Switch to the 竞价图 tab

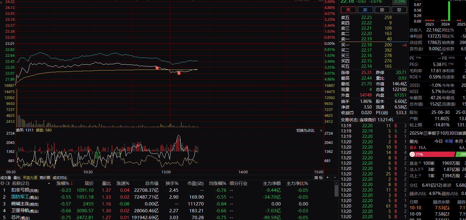45,178
